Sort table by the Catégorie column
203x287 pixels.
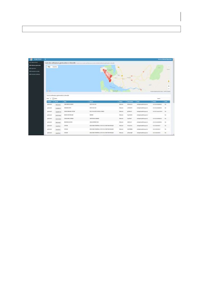[50, 102]
